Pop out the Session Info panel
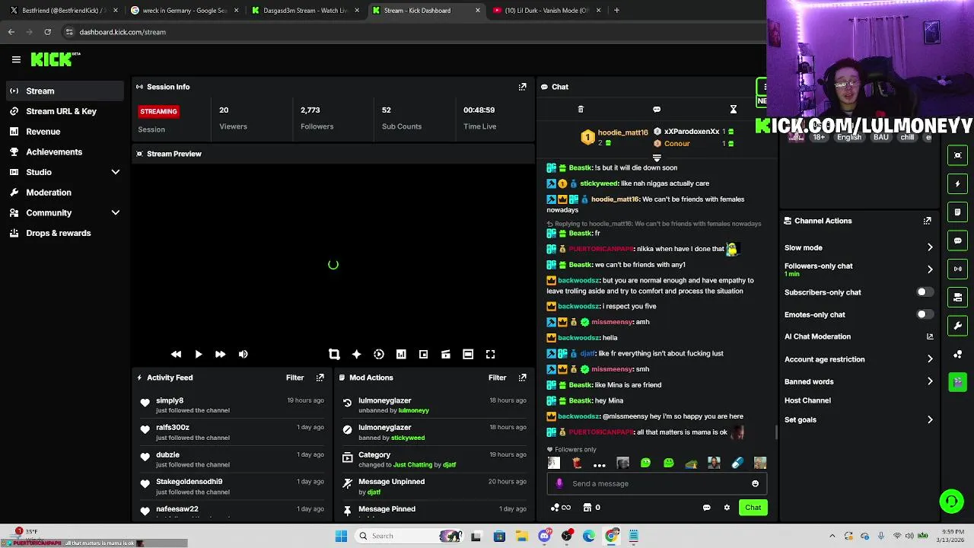The width and height of the screenshot is (974, 548). click(522, 87)
